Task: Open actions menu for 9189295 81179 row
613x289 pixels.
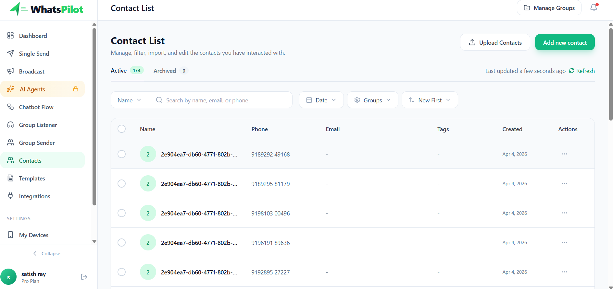Action: click(x=565, y=183)
